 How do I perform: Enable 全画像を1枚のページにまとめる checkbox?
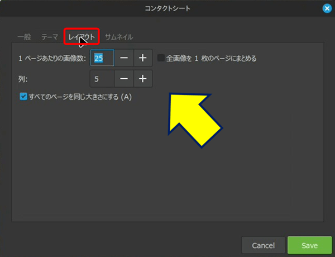click(161, 58)
